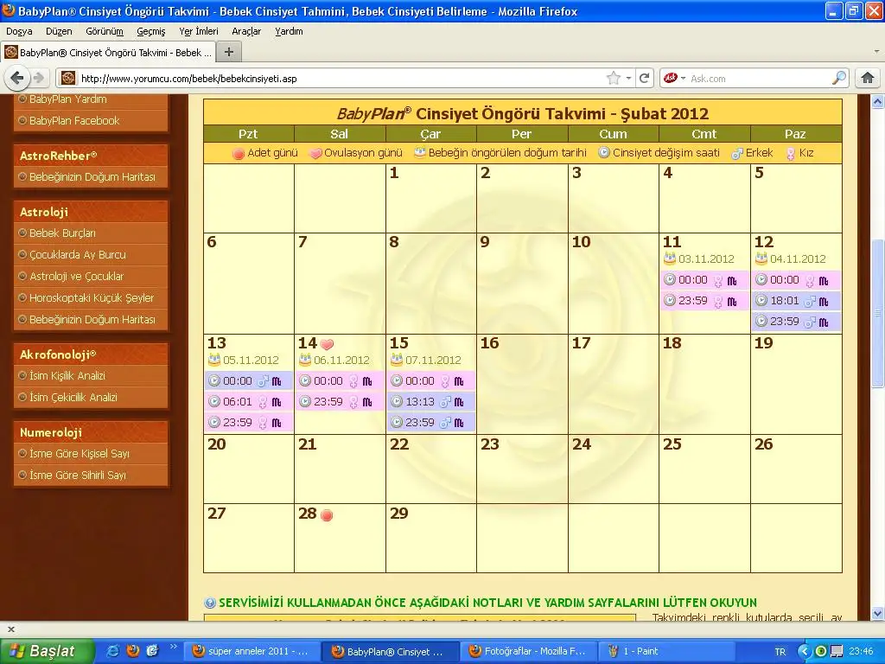Open the Araçlar menu

pos(246,31)
